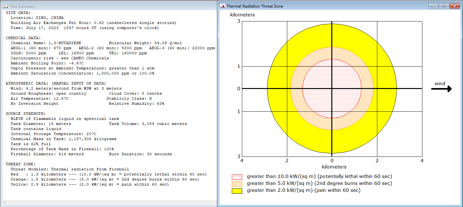This screenshot has width=463, height=207.
Task: Maximize the Thermal Radiation Threat Zone window
Action: (444, 6)
